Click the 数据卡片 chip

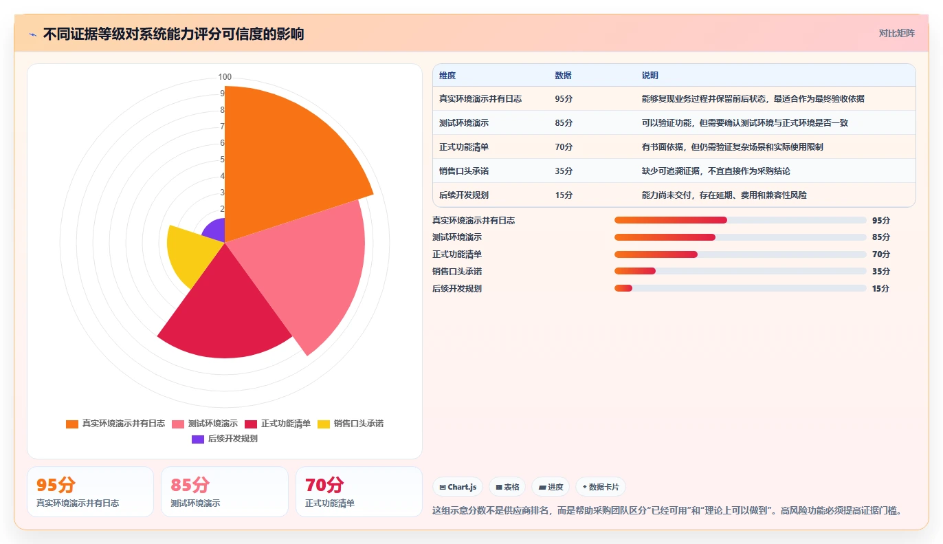601,487
